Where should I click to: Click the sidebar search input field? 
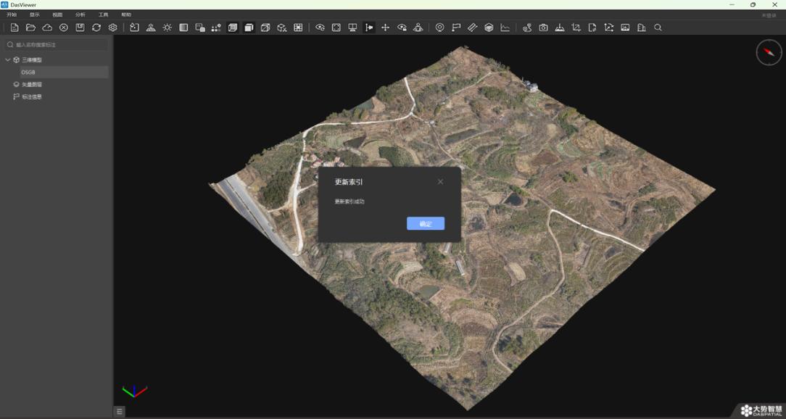click(x=56, y=45)
